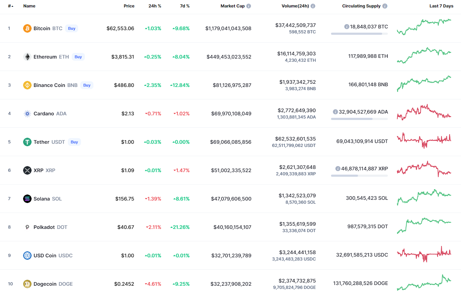This screenshot has width=461, height=296.
Task: Click XRP price $1.09
Action: coord(128,170)
